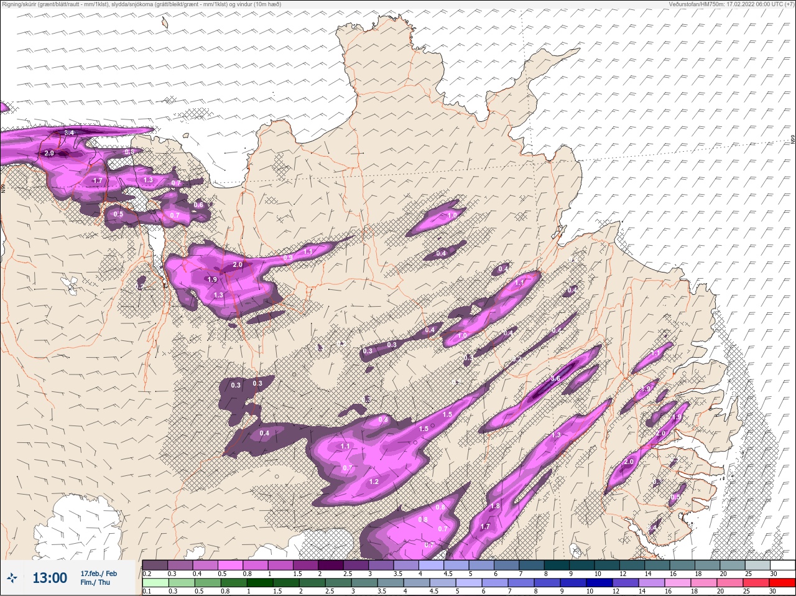Click the 17.feb./Feb date label

coord(98,573)
